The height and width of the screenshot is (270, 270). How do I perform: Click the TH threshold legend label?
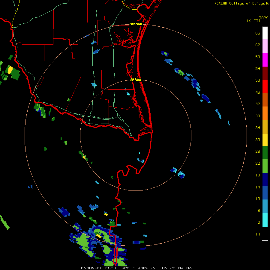click(258, 234)
